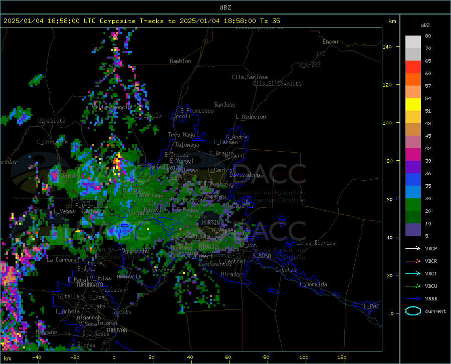Image resolution: width=451 pixels, height=364 pixels.
Task: Click the 'VBCT' legend label
Action: [431, 273]
